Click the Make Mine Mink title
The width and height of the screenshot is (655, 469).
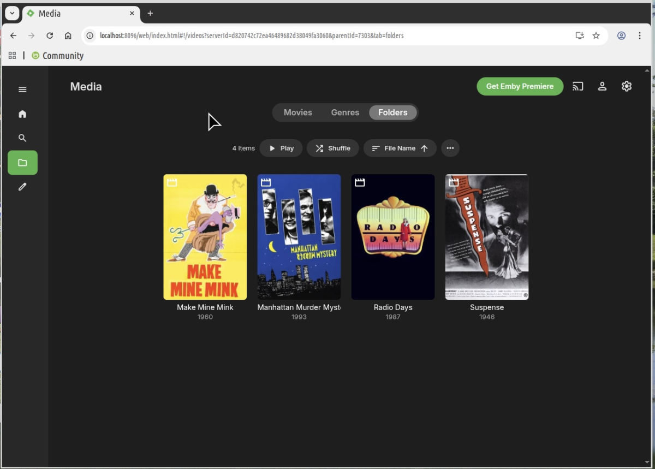(205, 307)
